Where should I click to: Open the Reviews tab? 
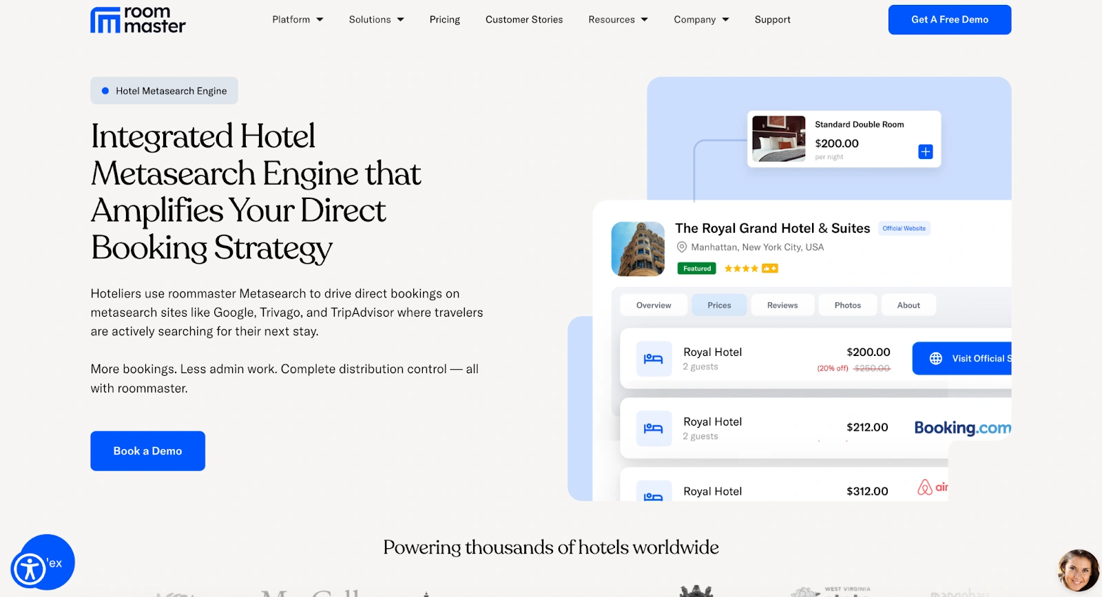tap(782, 305)
